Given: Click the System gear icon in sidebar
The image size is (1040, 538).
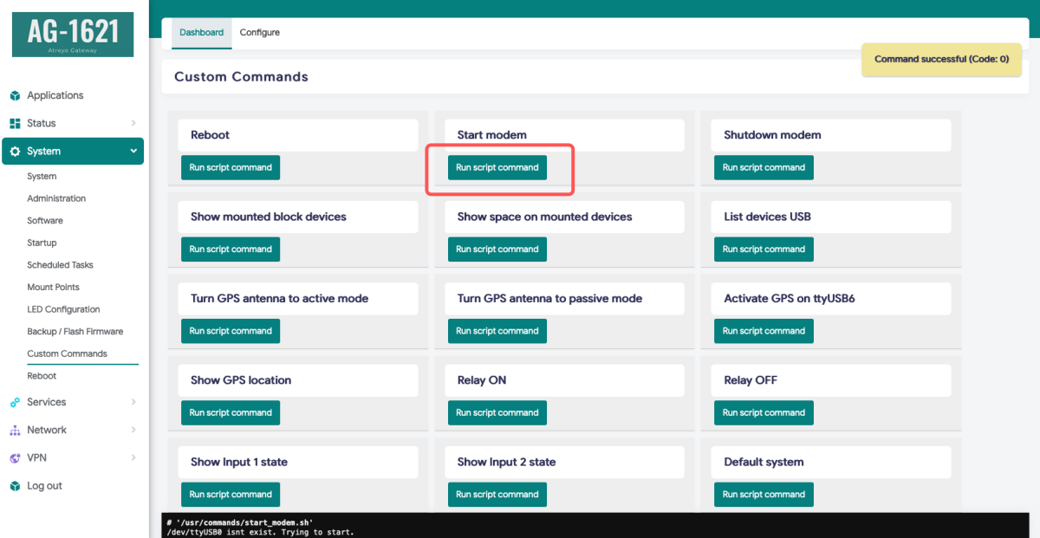Looking at the screenshot, I should pyautogui.click(x=15, y=151).
